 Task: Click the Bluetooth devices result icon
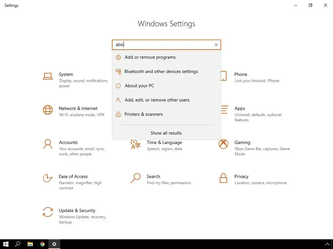point(118,72)
